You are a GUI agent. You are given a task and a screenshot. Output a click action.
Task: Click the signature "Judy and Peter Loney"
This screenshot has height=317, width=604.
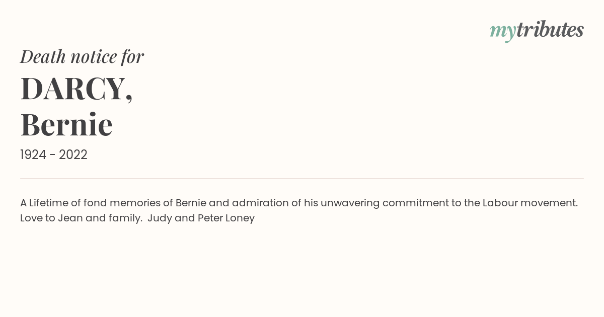[x=201, y=218]
